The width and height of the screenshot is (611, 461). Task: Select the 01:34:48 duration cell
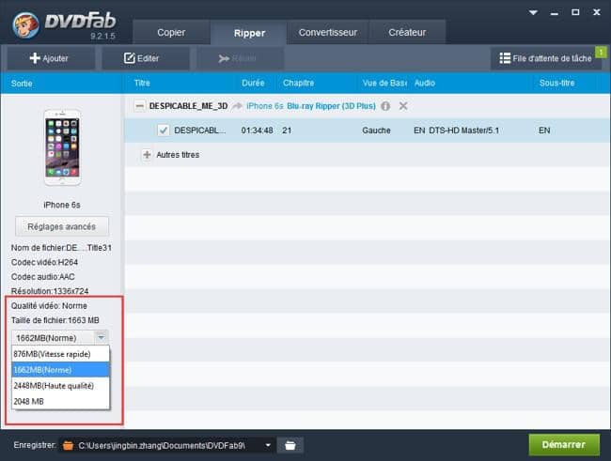(x=257, y=131)
